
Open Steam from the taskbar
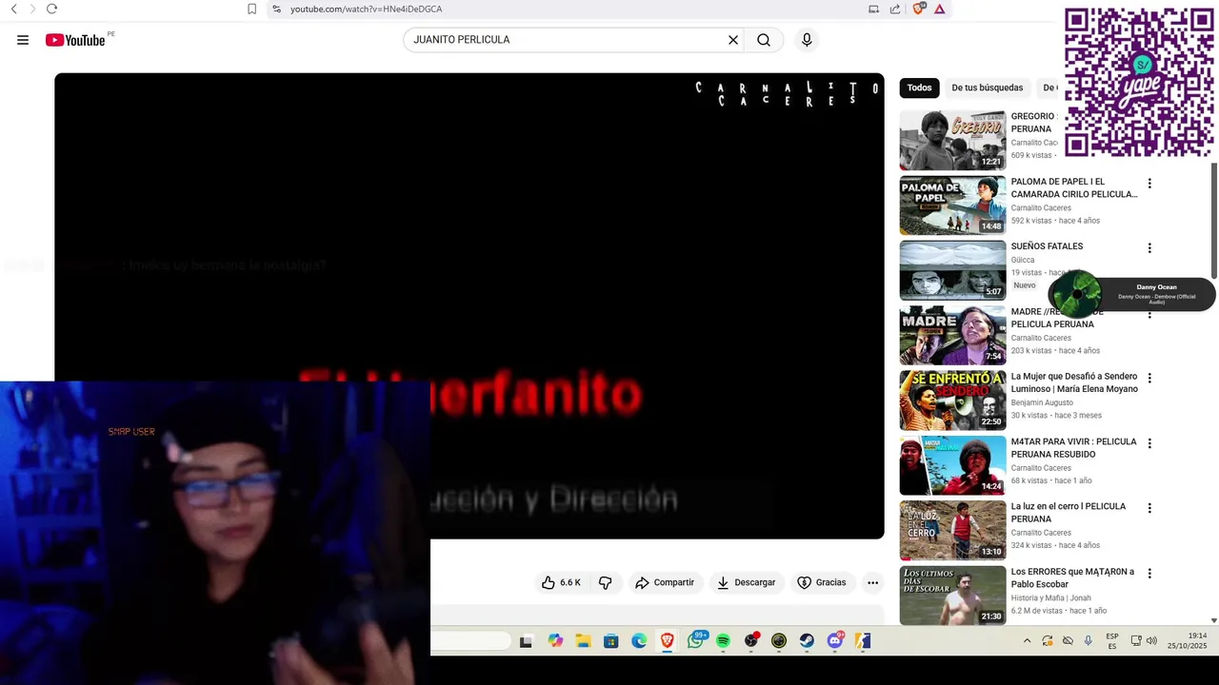click(807, 641)
